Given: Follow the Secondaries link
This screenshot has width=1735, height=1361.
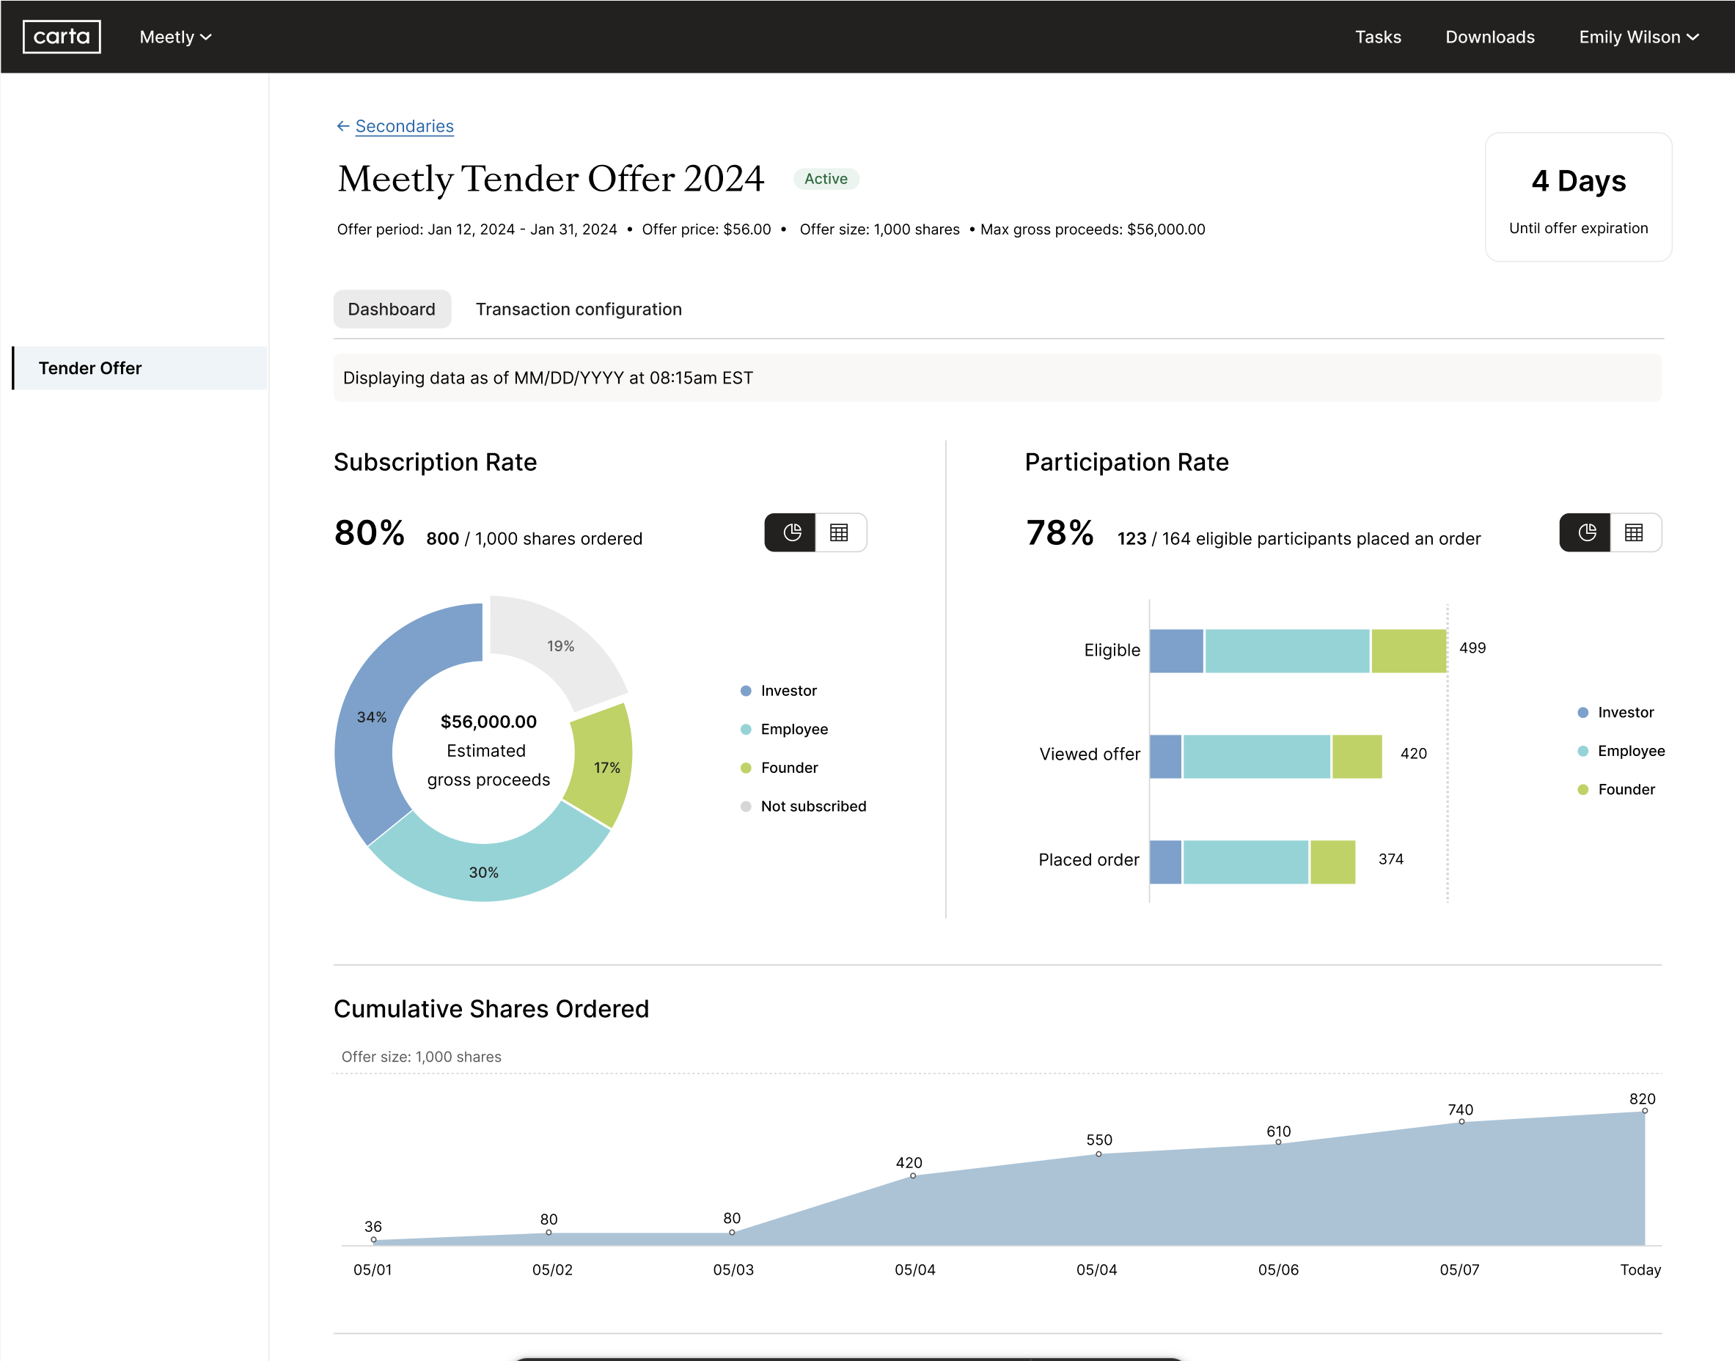Looking at the screenshot, I should pyautogui.click(x=404, y=126).
